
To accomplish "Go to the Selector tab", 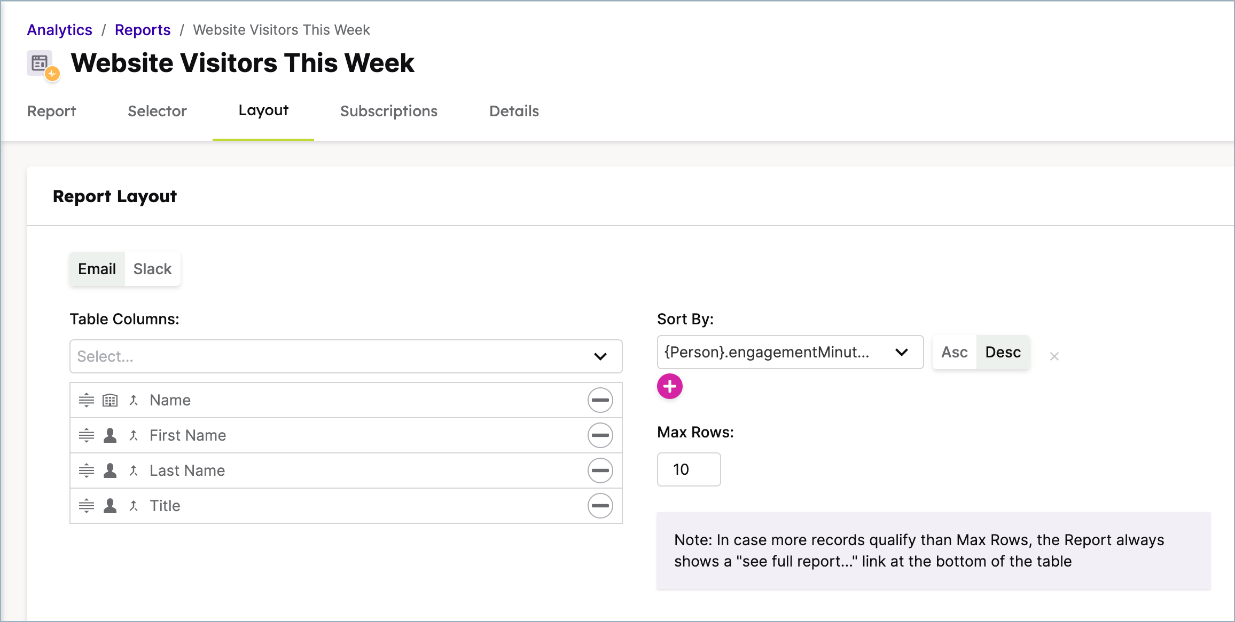I will (157, 111).
